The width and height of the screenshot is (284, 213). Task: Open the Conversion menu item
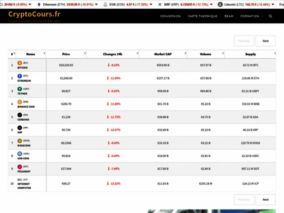point(170,16)
